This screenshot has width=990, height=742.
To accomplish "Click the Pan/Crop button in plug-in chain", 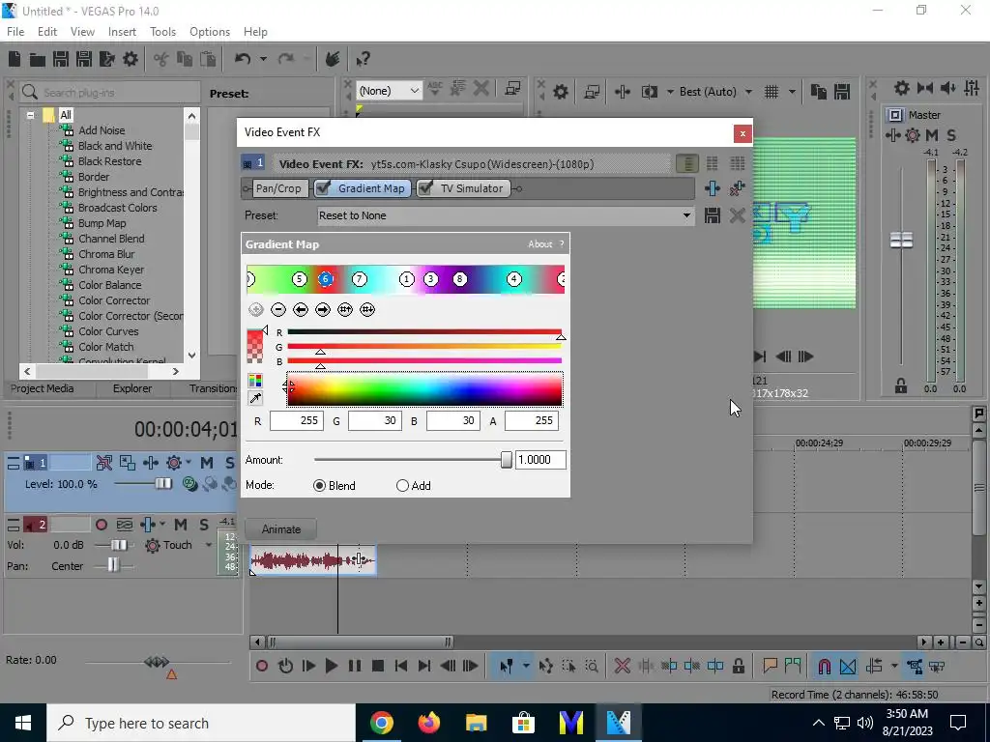I will point(278,188).
